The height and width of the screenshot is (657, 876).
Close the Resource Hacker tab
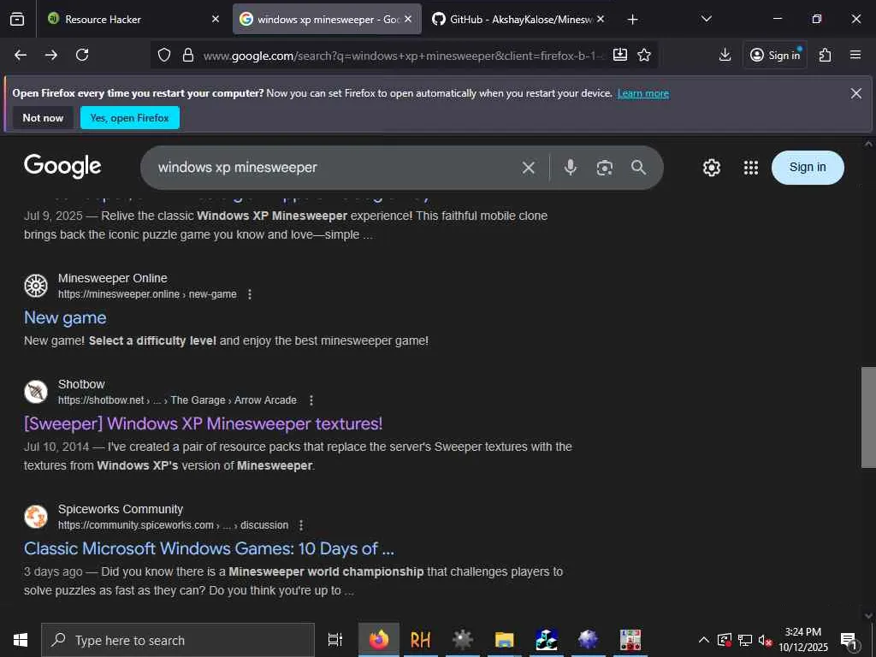(x=216, y=20)
